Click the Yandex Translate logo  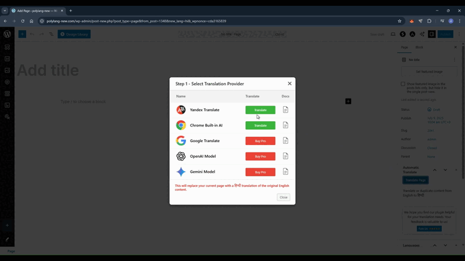(x=181, y=110)
